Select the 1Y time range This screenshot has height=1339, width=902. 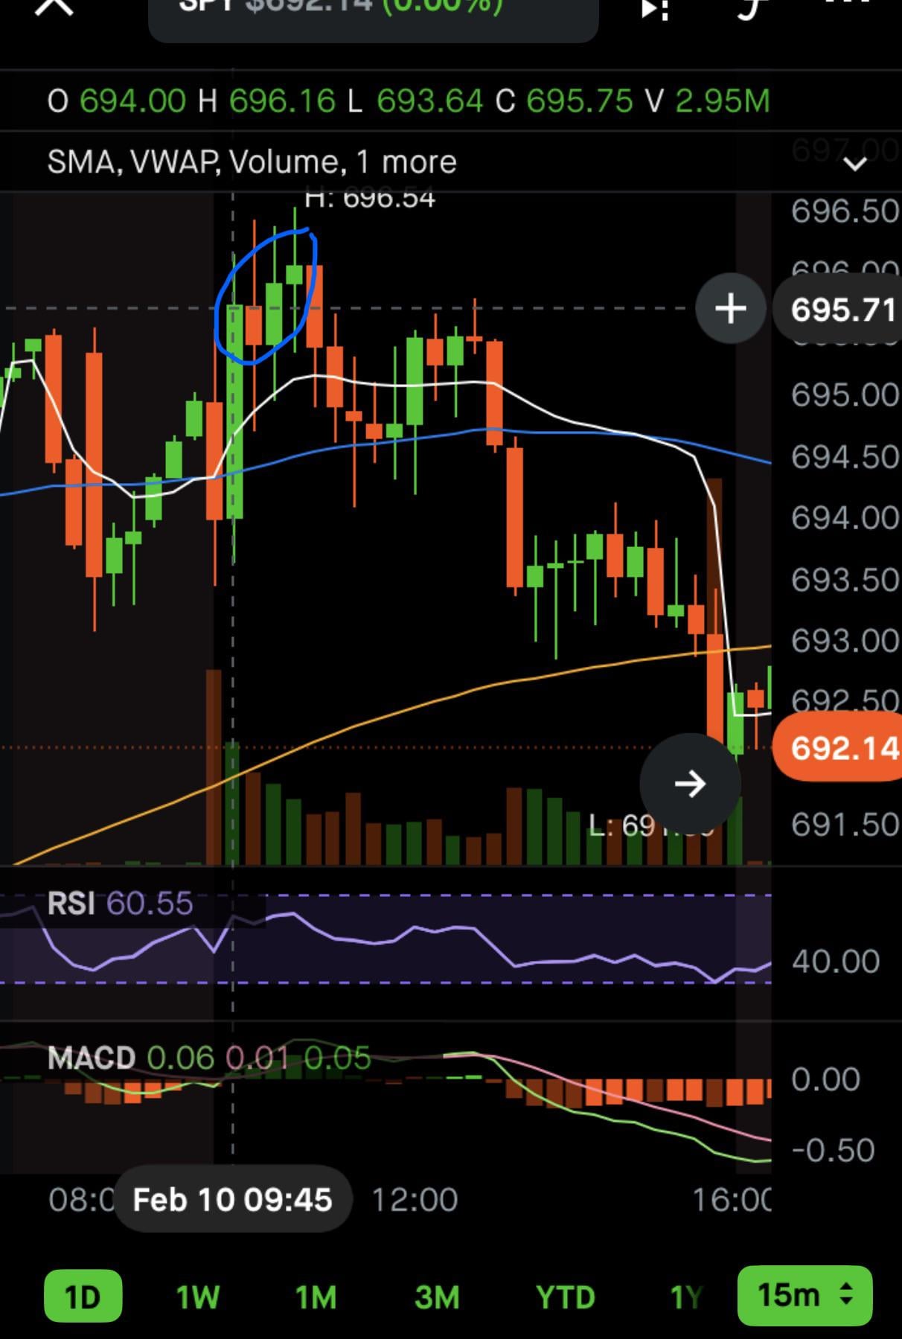(x=685, y=1297)
